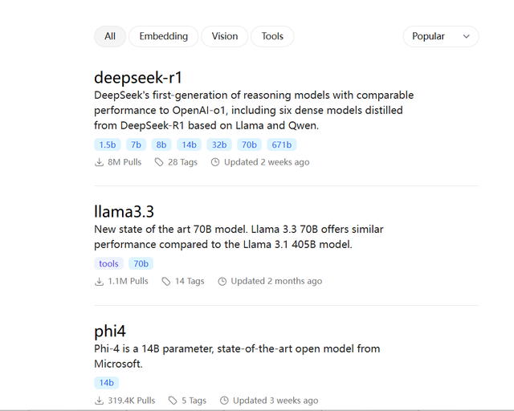
Task: Click the tools tag under llama3.3
Action: click(108, 263)
